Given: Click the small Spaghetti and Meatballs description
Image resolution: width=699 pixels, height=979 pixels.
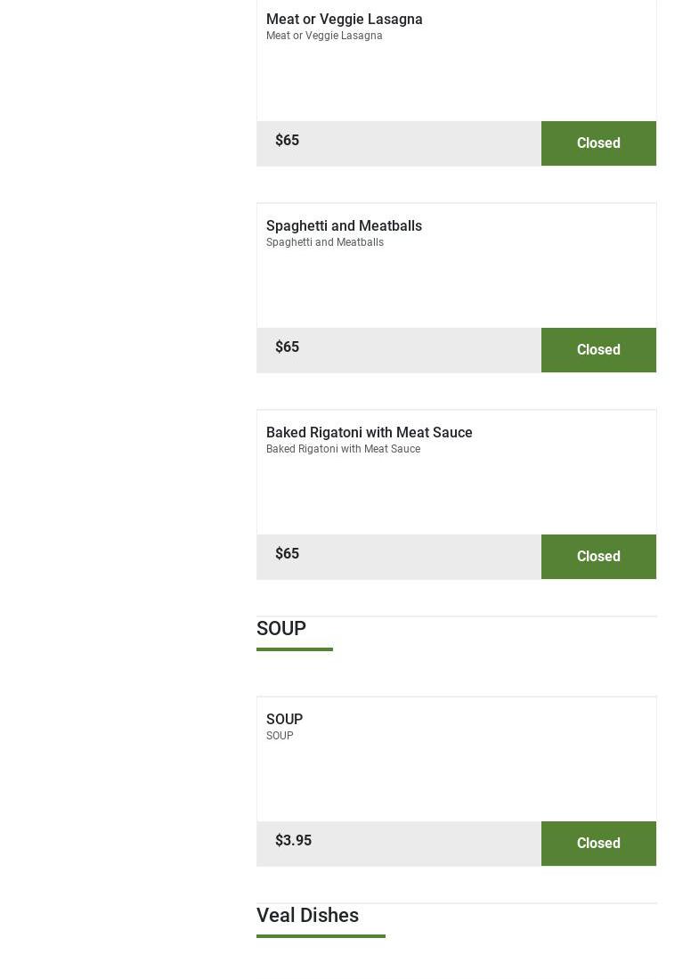Looking at the screenshot, I should point(325,243).
